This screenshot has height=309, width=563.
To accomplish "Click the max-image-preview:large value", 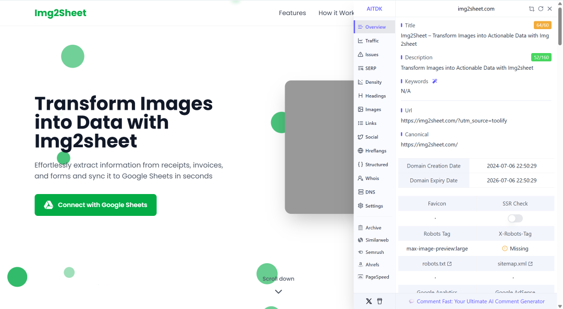I will point(437,249).
